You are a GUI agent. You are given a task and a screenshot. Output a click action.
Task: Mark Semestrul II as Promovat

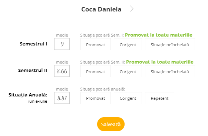(x=96, y=71)
